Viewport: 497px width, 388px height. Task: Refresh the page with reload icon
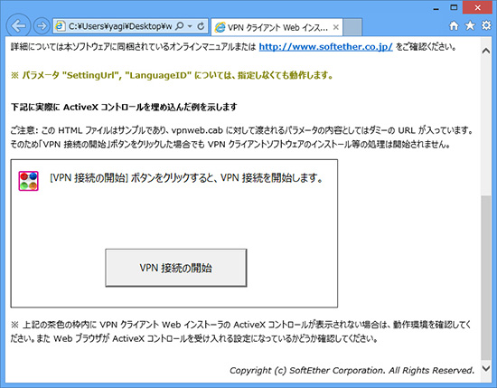coord(201,26)
